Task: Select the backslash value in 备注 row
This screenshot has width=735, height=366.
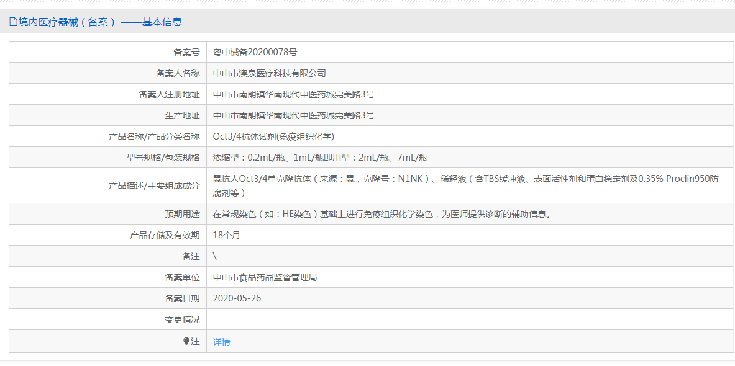Action: 214,256
